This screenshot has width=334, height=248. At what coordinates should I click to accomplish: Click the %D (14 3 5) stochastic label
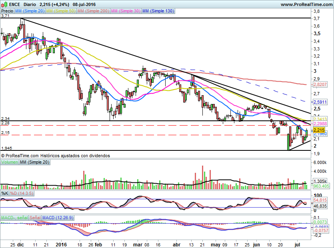pos(23,194)
